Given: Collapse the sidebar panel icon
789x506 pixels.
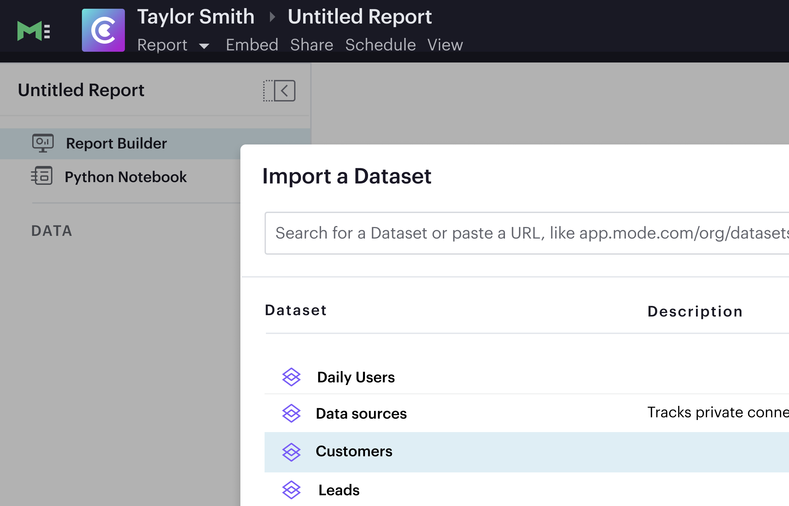Looking at the screenshot, I should (x=279, y=91).
